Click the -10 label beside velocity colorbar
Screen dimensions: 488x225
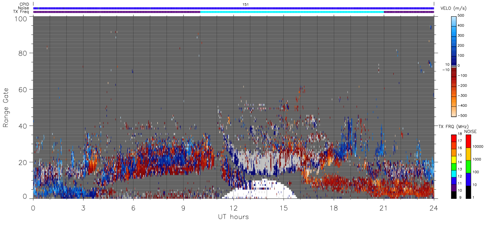(445, 70)
